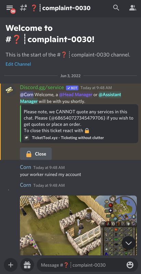Open the Discord.gg/service bot profile name

[x=42, y=87]
